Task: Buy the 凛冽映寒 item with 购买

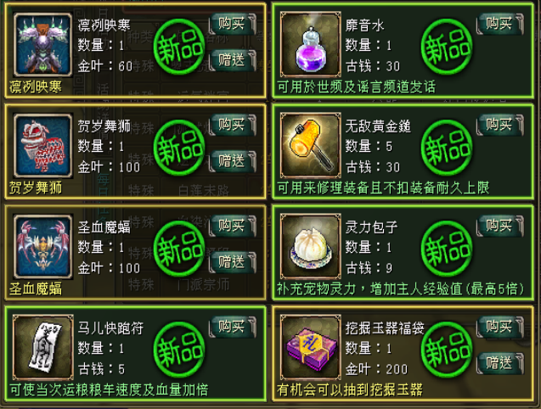Action: (233, 24)
